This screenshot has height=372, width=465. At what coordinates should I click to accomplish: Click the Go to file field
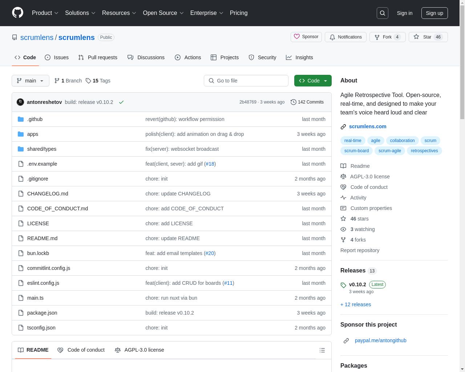pos(246,81)
